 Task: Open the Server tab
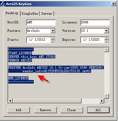(x=47, y=13)
